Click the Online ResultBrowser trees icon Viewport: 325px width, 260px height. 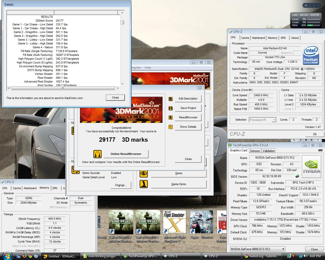click(97, 154)
